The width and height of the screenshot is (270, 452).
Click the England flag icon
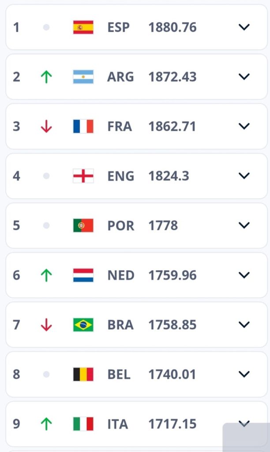pos(83,176)
